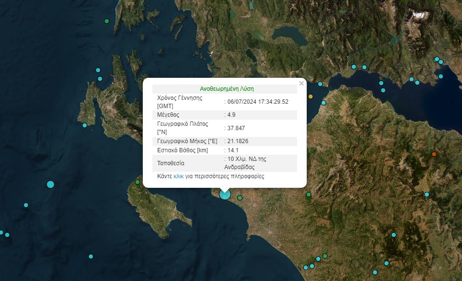Click the magnitude value 4.9 in popup
The width and height of the screenshot is (462, 281).
(231, 115)
